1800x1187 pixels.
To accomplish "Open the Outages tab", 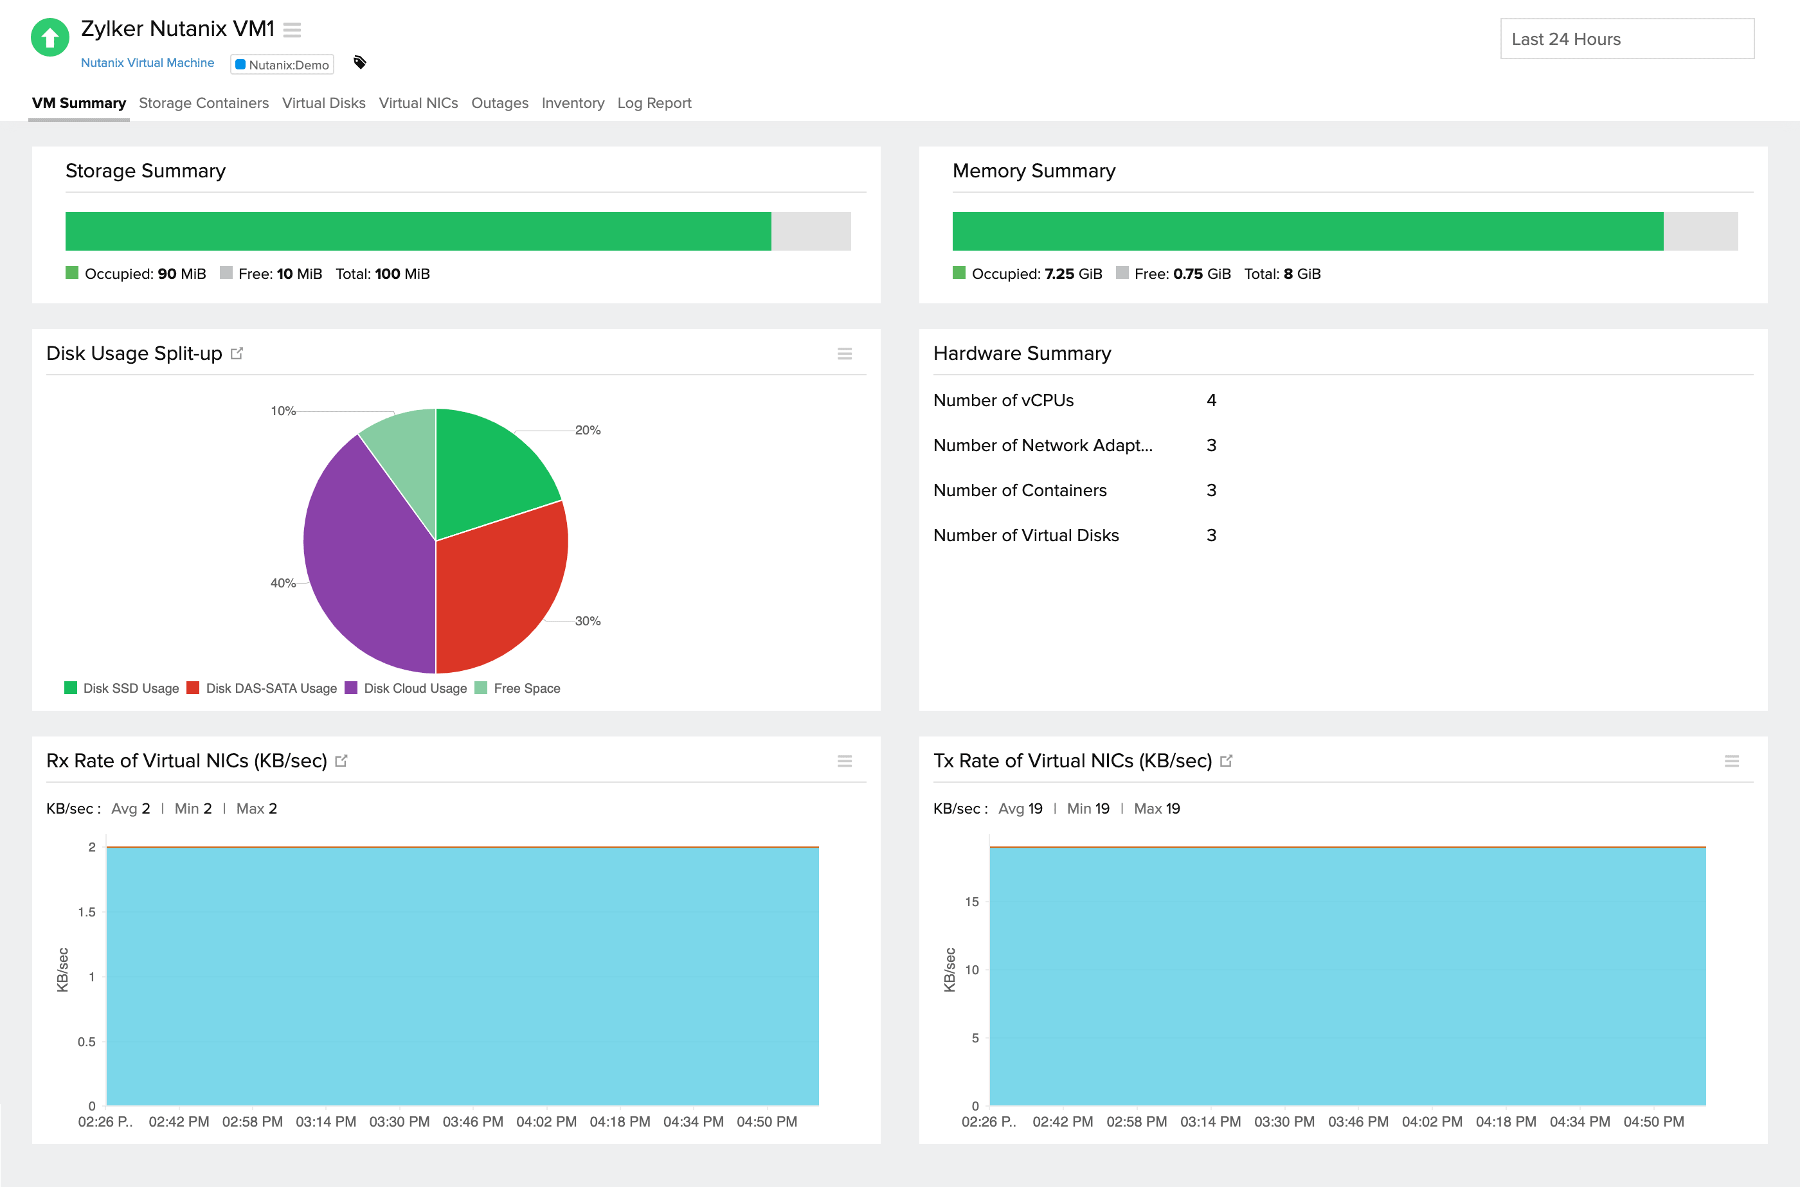I will coord(500,103).
